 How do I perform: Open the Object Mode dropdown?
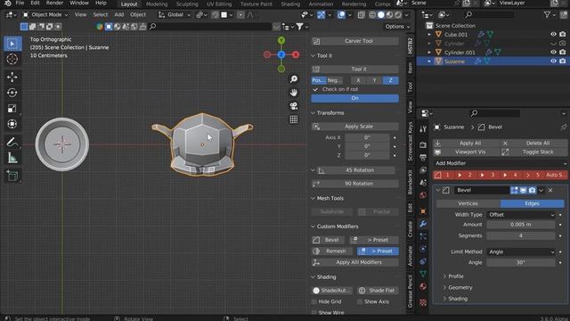[x=45, y=15]
